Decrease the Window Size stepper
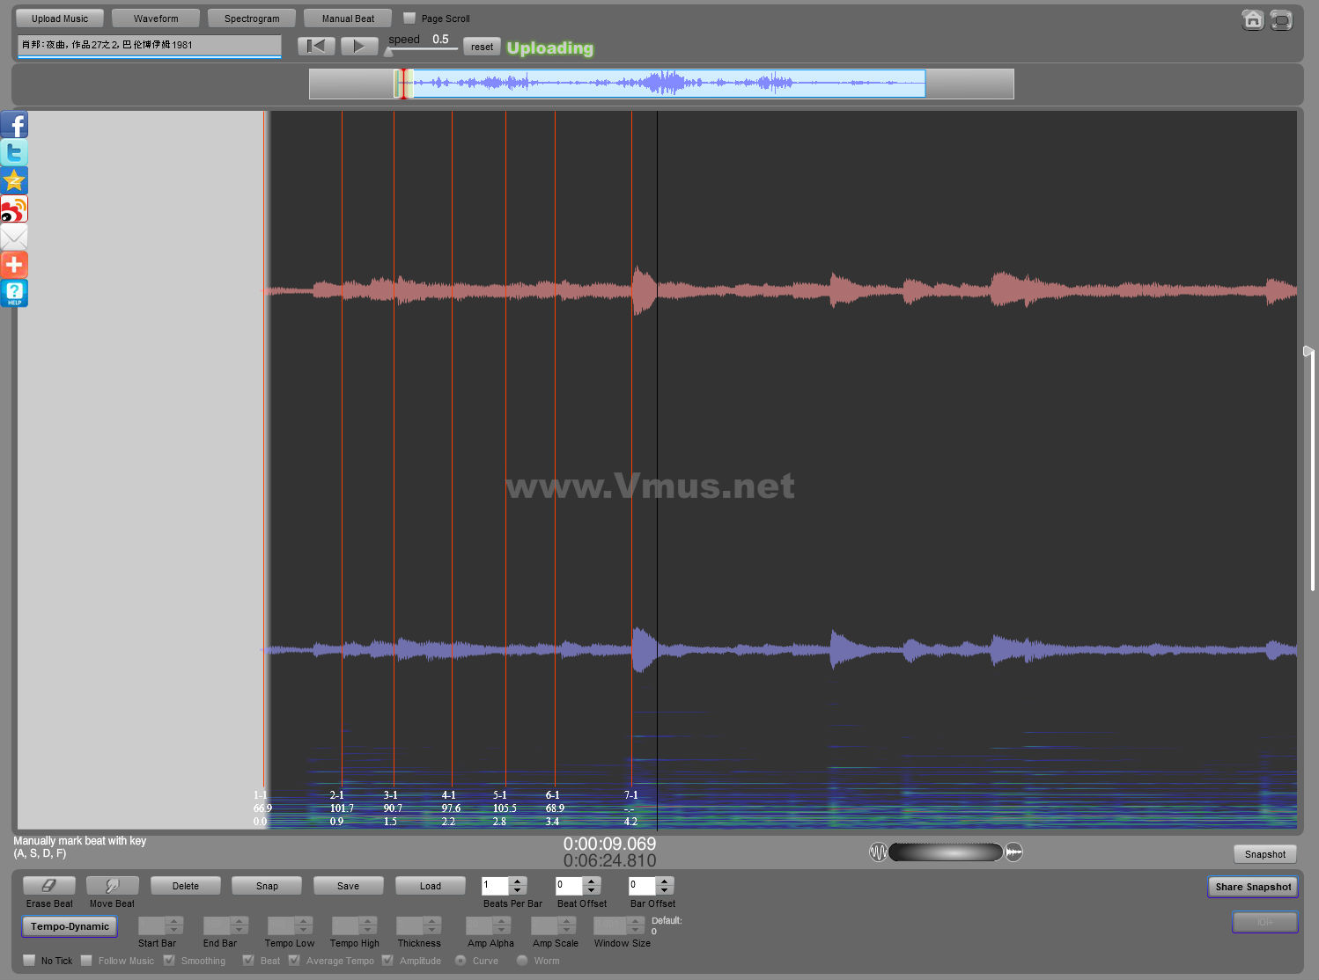1319x980 pixels. (636, 930)
